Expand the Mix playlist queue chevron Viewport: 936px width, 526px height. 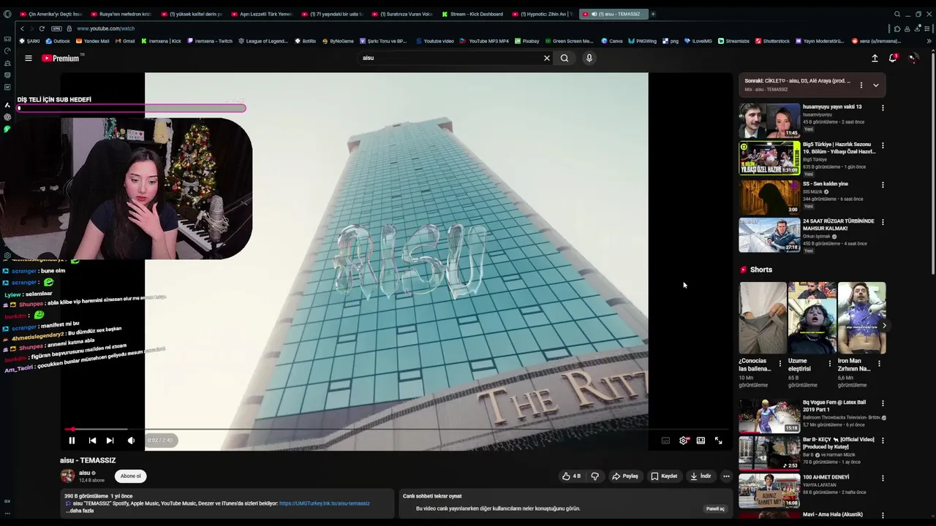click(x=876, y=85)
